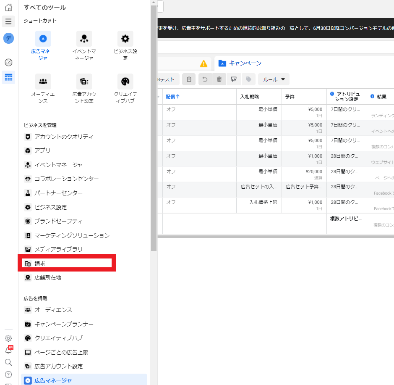Click the undo arrow toolbar button
Screen dimensions: 394x385
(205, 79)
